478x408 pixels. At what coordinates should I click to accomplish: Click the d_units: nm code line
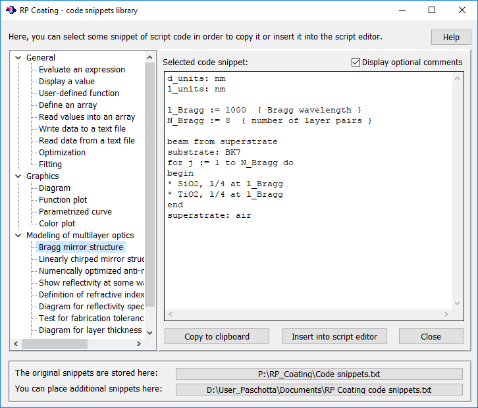[x=196, y=78]
